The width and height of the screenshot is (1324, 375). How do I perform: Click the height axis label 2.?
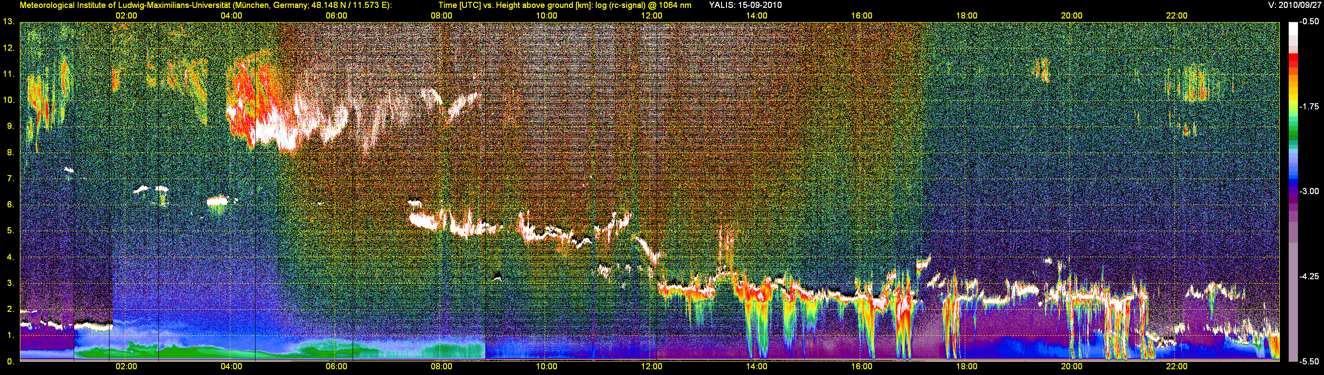coord(10,309)
